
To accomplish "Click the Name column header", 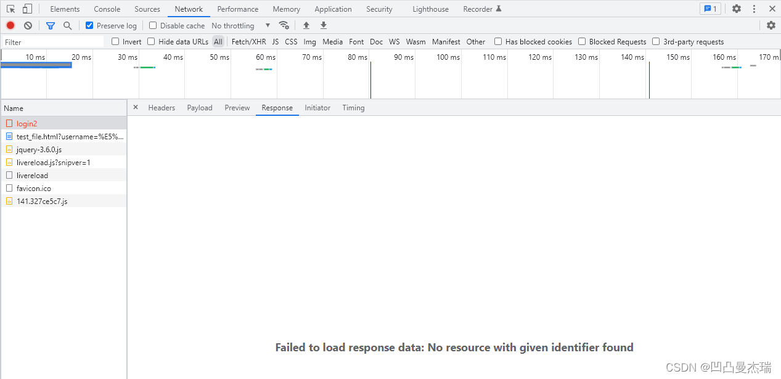I will [x=63, y=108].
